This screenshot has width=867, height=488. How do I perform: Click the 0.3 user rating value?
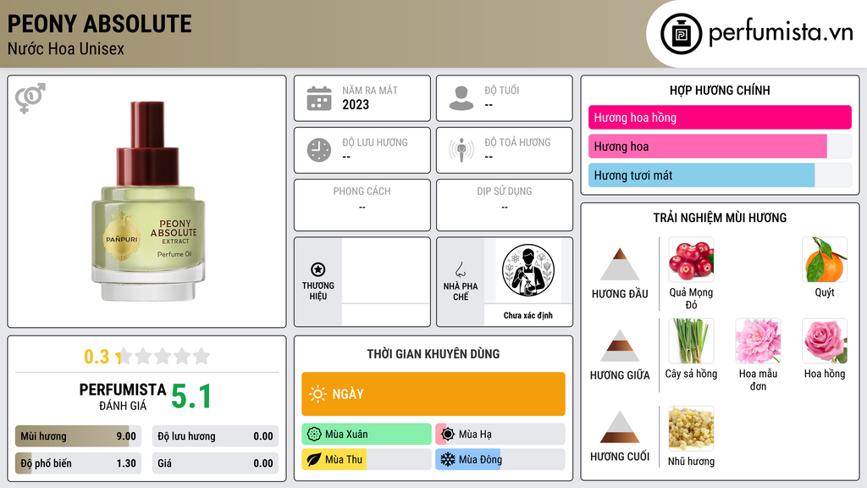pos(97,357)
